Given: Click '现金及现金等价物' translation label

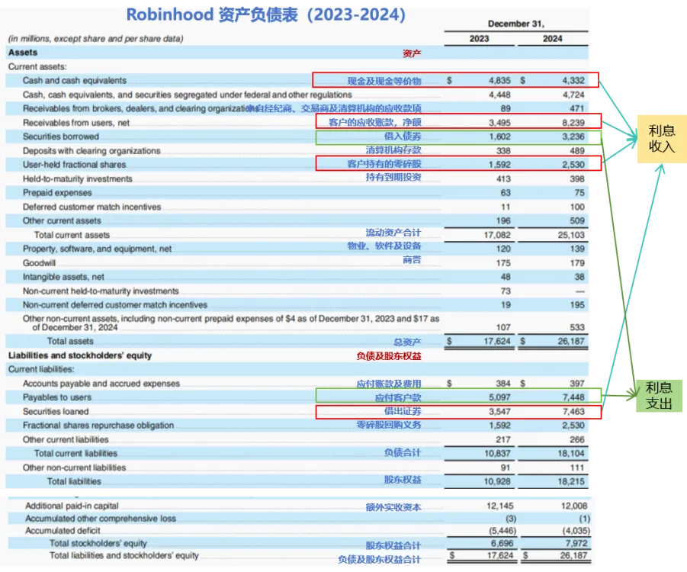Looking at the screenshot, I should tap(384, 81).
